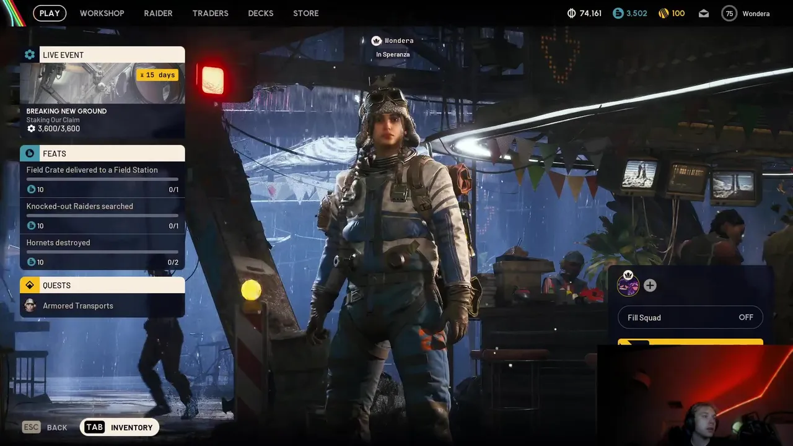The width and height of the screenshot is (793, 446).
Task: Open the Armored Transports quest
Action: [x=102, y=305]
